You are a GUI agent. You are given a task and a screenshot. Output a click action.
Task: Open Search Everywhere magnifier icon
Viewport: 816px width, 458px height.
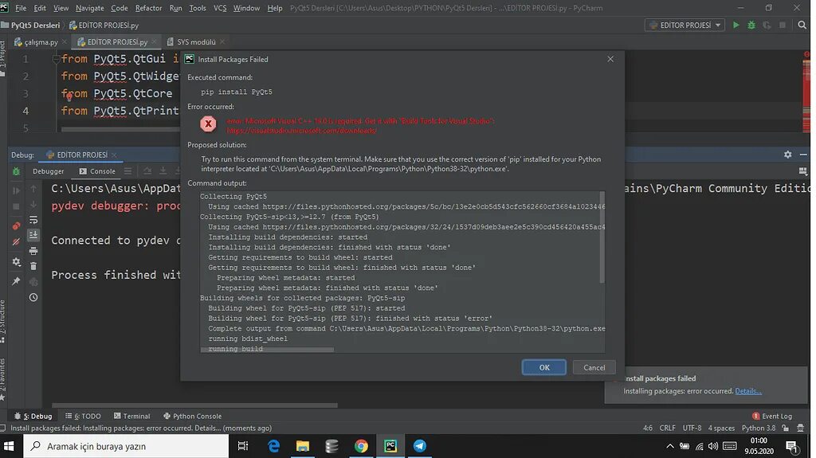(802, 25)
